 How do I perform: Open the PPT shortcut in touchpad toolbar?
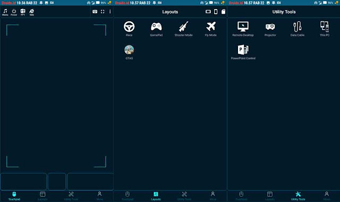click(23, 12)
